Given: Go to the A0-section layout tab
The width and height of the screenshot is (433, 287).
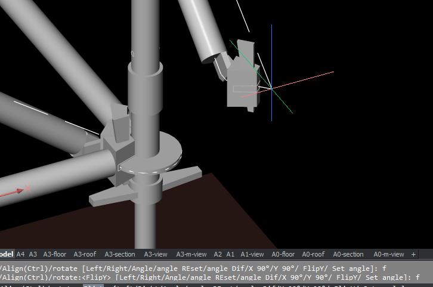Looking at the screenshot, I should (348, 254).
